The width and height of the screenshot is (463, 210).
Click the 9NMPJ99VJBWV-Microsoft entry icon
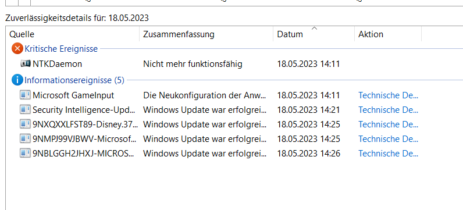[25, 138]
